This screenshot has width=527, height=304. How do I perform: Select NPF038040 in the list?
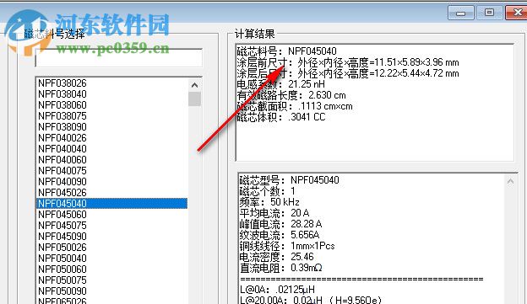tap(62, 94)
